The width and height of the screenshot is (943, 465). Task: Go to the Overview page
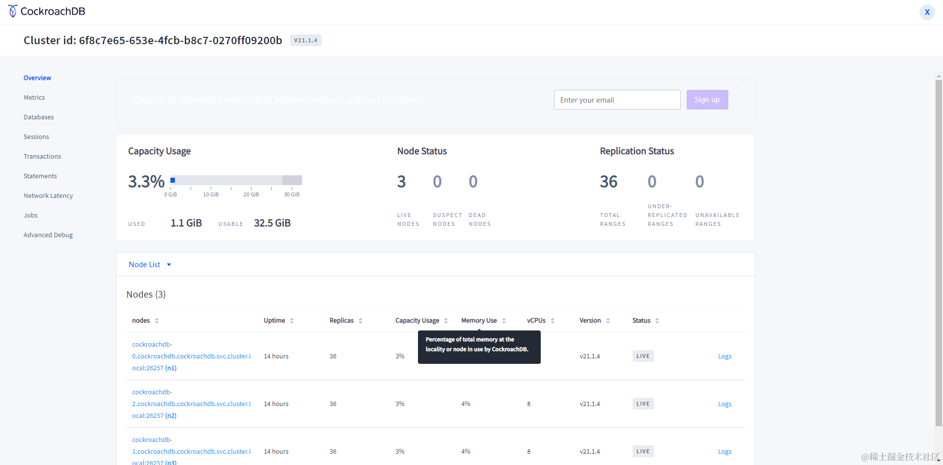[37, 78]
